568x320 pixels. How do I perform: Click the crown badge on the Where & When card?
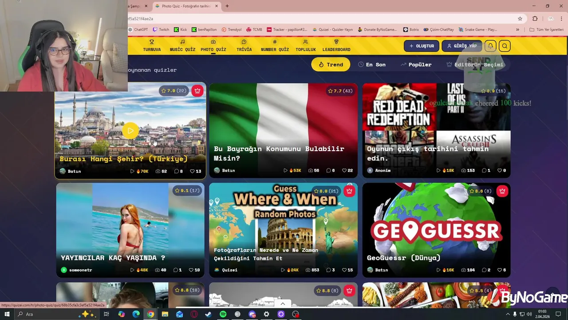[349, 191]
